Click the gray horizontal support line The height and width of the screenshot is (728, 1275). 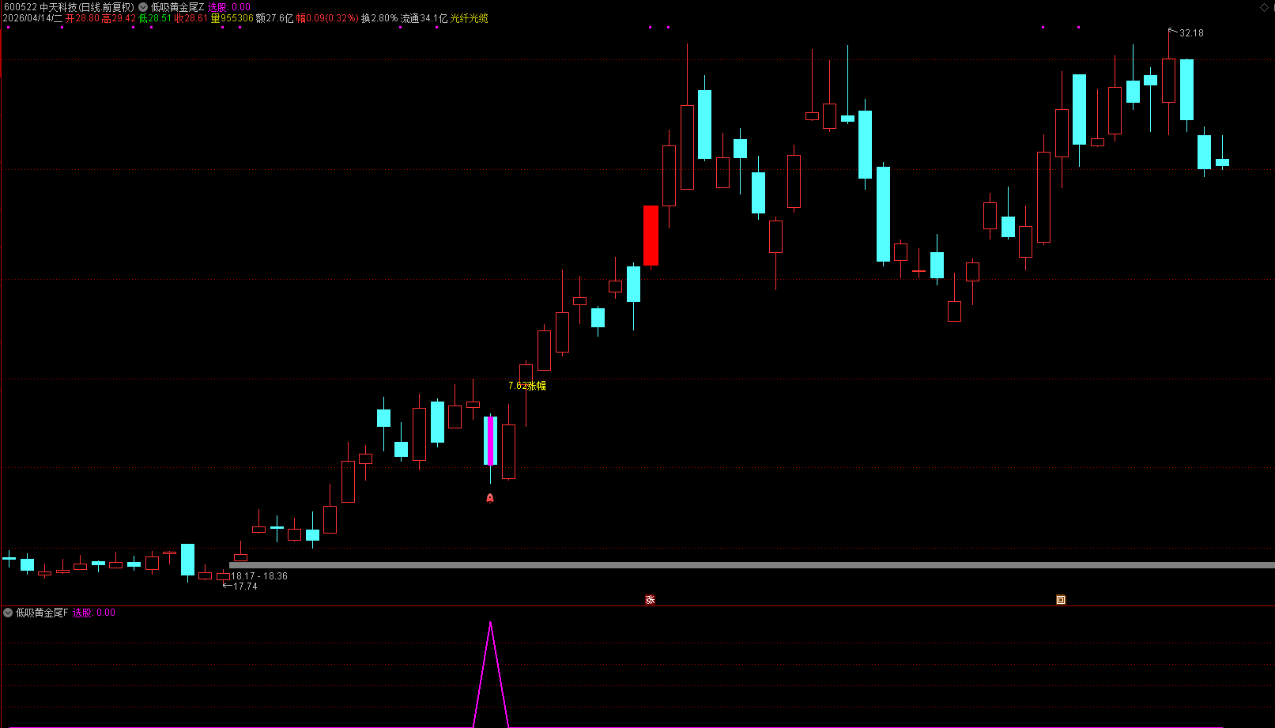[752, 565]
